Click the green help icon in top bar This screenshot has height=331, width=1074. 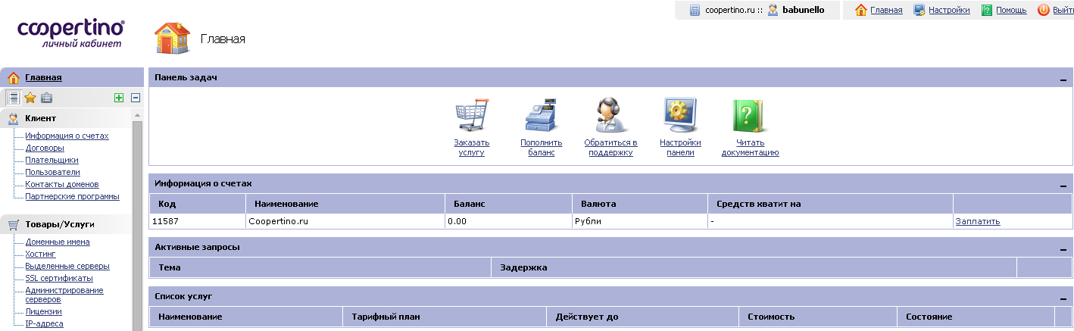click(x=987, y=10)
